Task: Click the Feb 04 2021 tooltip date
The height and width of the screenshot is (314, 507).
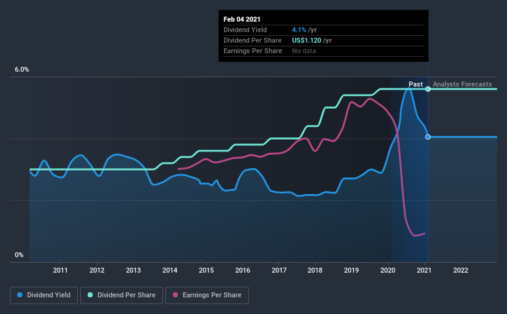Action: (242, 19)
